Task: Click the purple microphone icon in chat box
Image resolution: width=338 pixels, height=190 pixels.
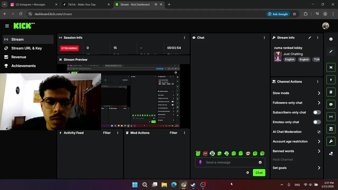Action: [x=200, y=162]
